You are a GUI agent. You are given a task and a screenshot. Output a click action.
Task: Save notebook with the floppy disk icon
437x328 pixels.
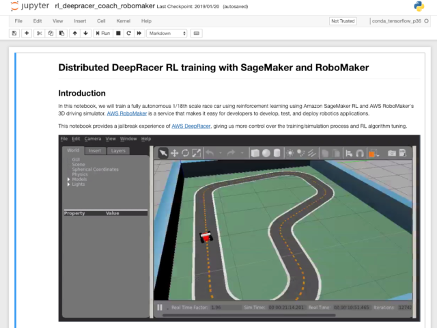14,33
